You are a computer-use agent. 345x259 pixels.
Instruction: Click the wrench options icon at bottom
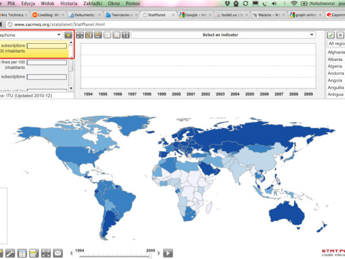pos(10,253)
